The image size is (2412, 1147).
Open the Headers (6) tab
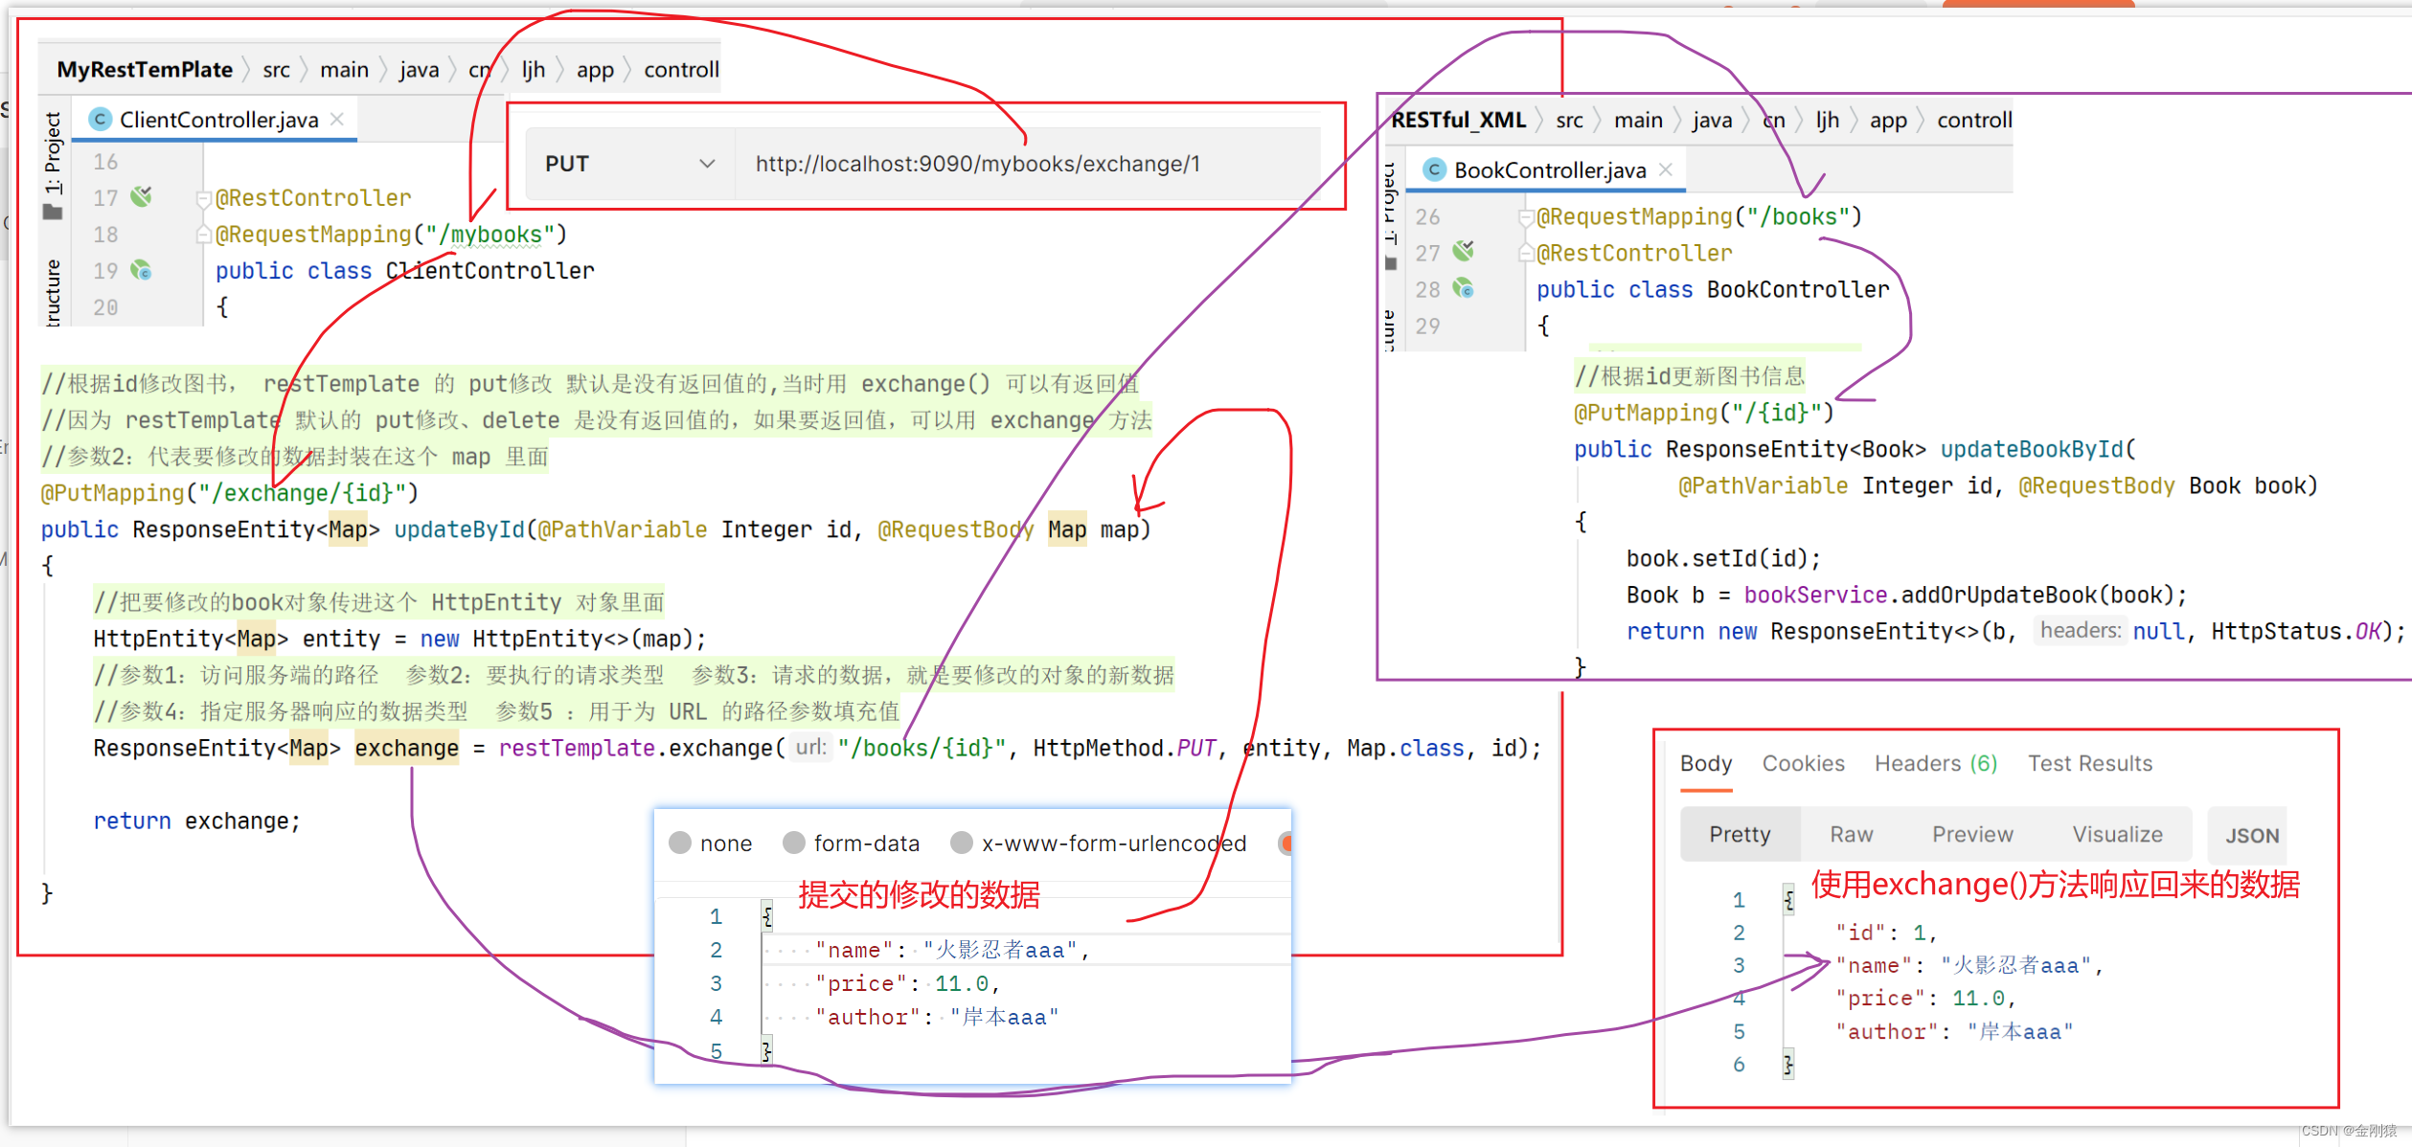coord(1935,763)
